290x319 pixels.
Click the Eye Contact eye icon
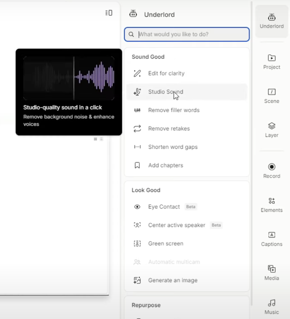137,207
